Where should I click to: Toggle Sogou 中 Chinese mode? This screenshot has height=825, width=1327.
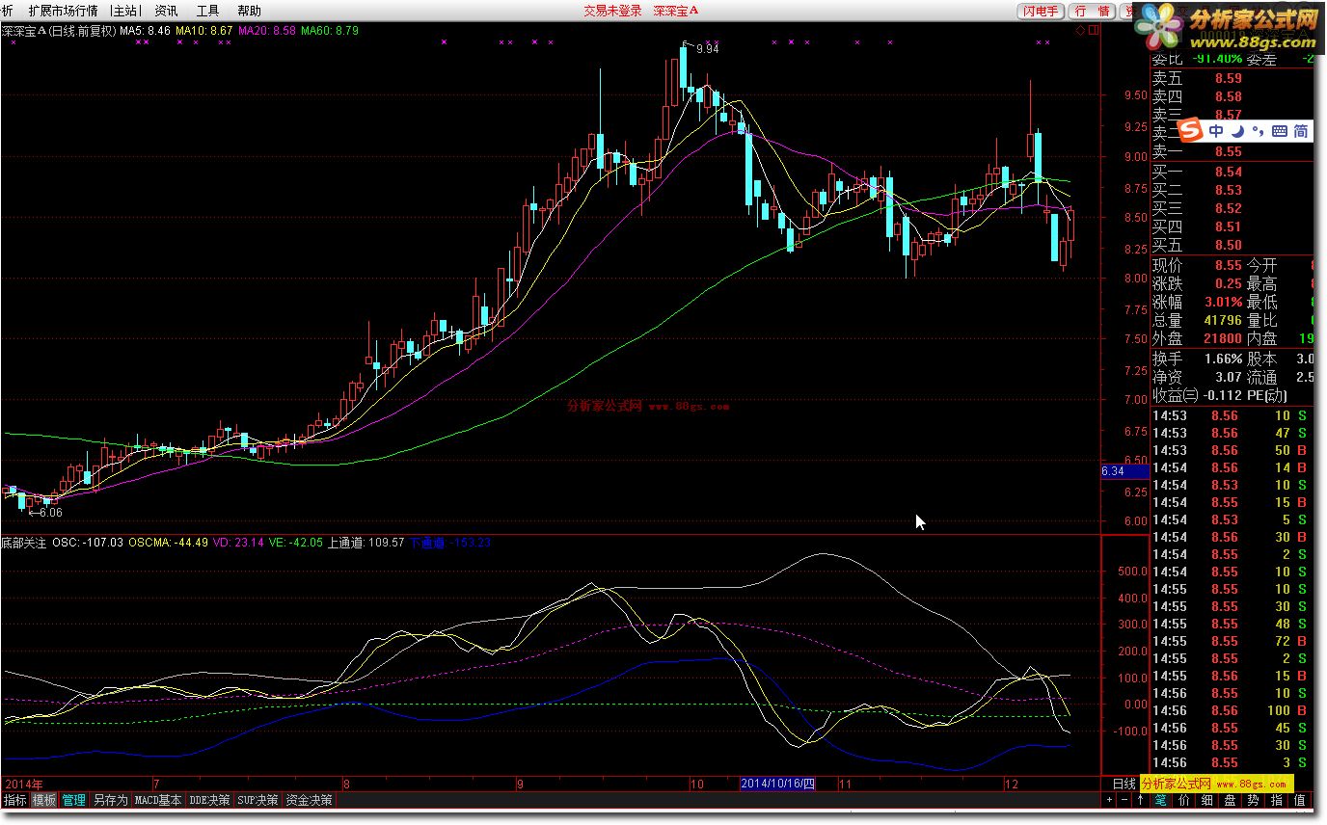[1216, 130]
